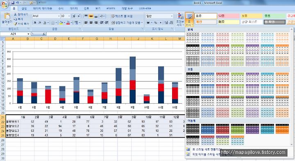This screenshot has height=161, width=295.
Task: Apply 나쁨 (Bad) cell style
Action: [228, 16]
